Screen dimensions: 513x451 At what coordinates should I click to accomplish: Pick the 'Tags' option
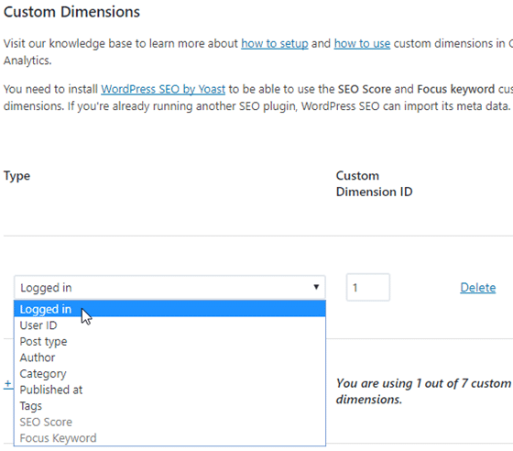pyautogui.click(x=169, y=405)
